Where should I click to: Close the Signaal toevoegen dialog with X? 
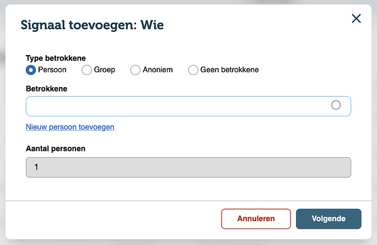(x=356, y=19)
